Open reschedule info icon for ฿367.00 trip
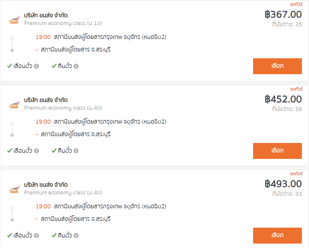The width and height of the screenshot is (309, 248). 36,66
